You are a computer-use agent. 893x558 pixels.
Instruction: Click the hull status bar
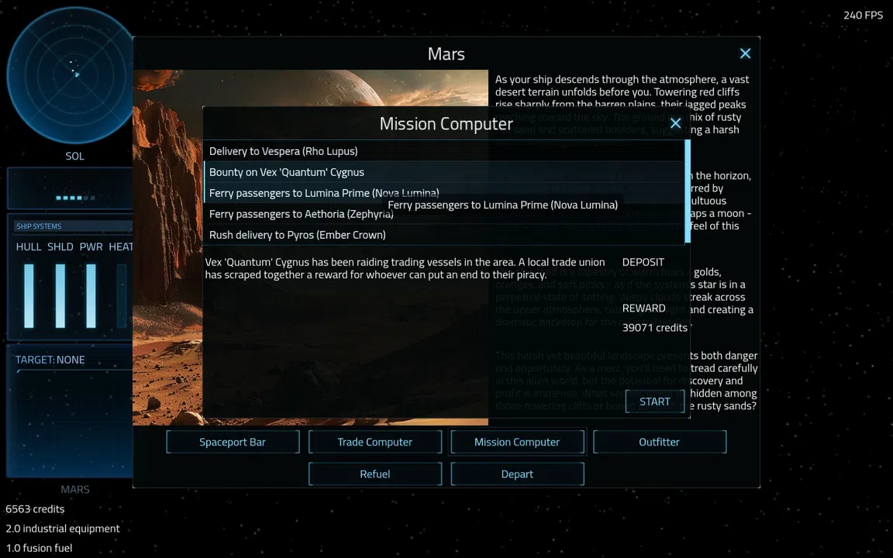click(29, 295)
